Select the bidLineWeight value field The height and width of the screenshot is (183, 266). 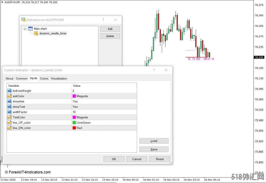[x=104, y=91]
